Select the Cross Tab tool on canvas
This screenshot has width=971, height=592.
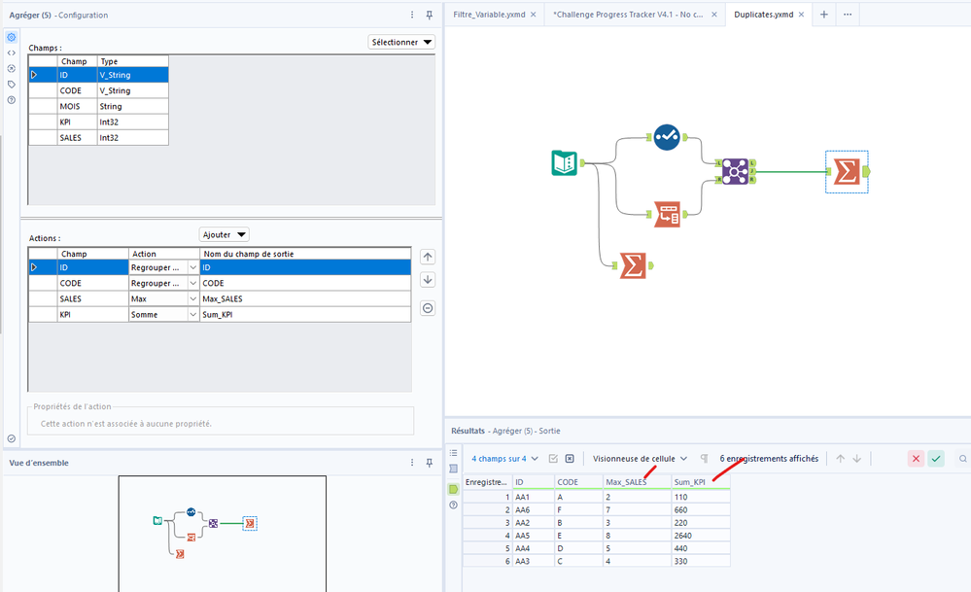[x=667, y=214]
